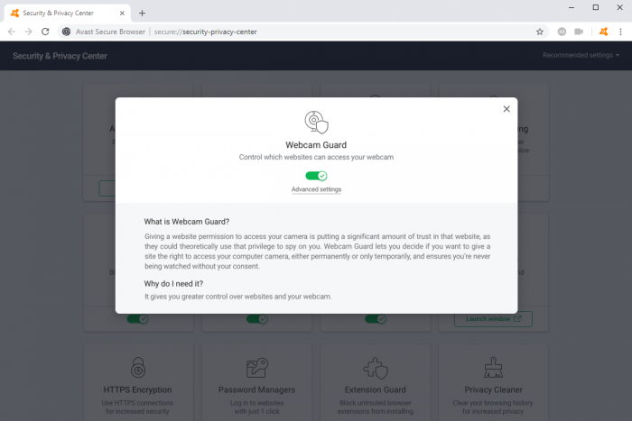This screenshot has width=632, height=421.
Task: Open the Extension Guard card title
Action: click(376, 389)
